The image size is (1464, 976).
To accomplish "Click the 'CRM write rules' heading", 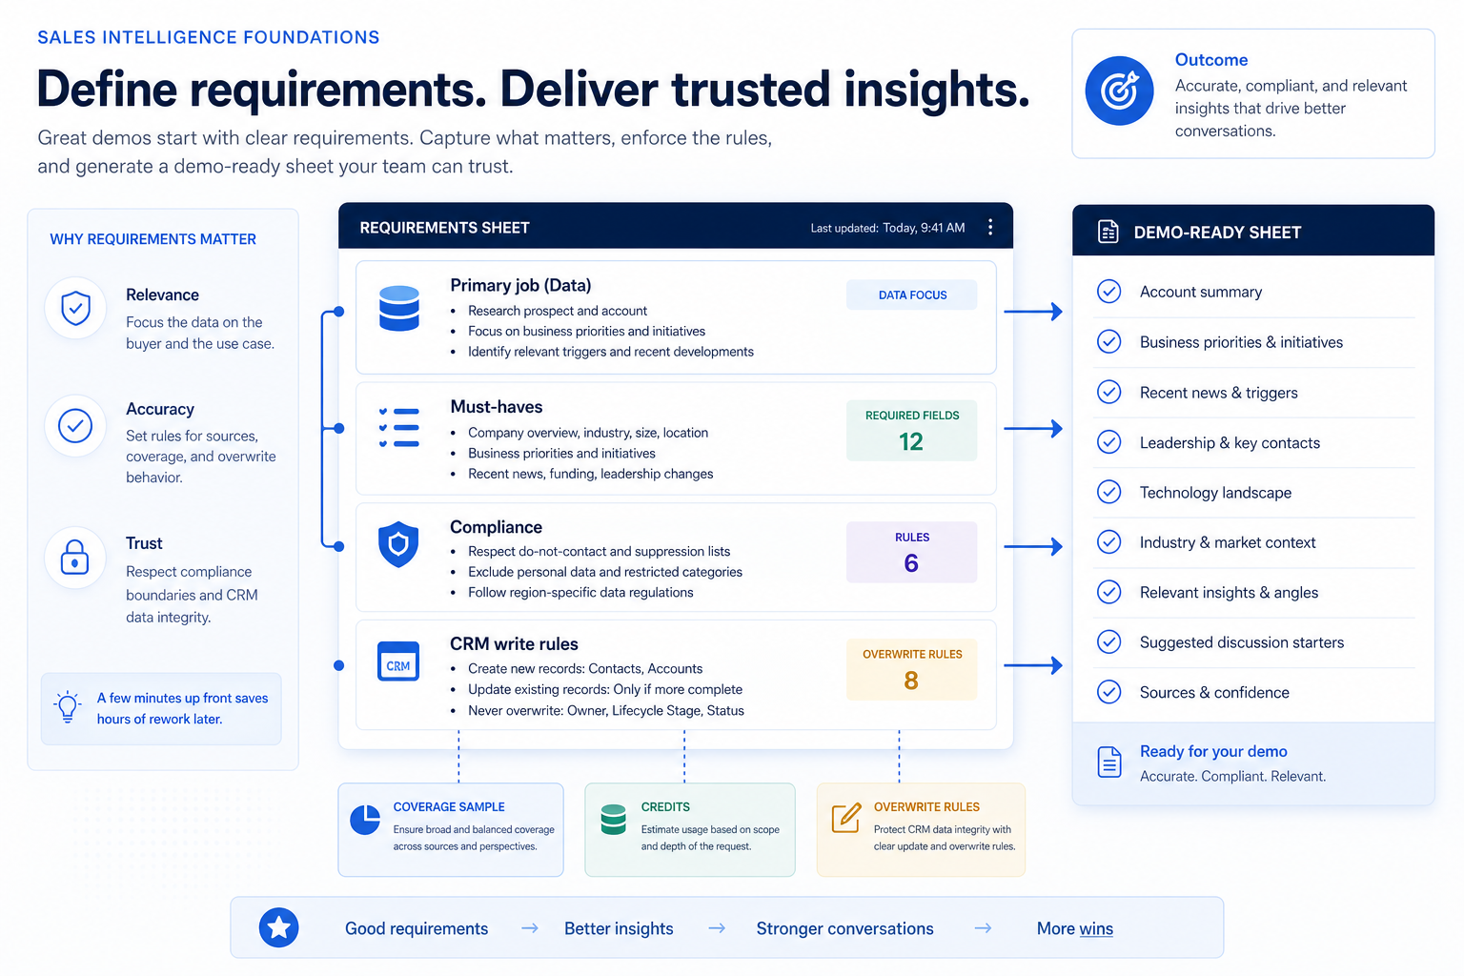I will point(514,644).
